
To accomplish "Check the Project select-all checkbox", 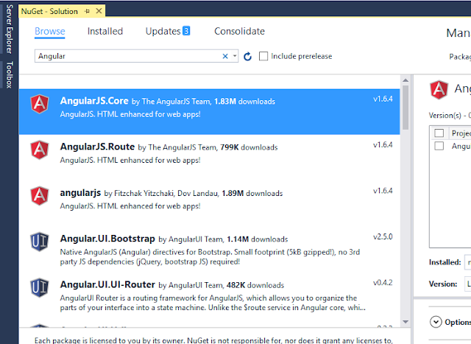I will point(439,133).
